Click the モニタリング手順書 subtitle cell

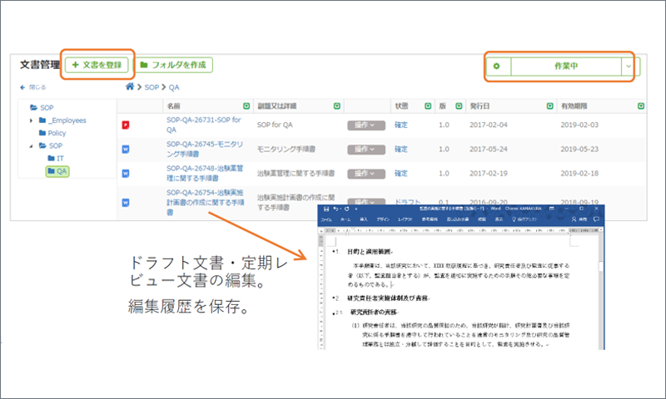286,149
